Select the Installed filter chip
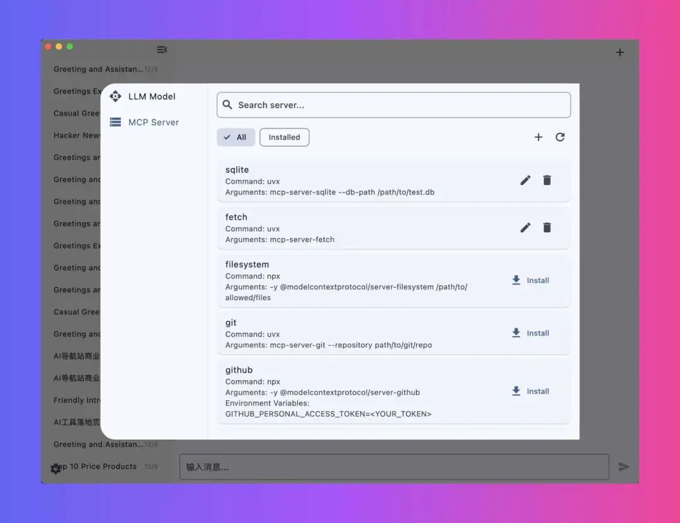The width and height of the screenshot is (680, 523). pos(284,137)
